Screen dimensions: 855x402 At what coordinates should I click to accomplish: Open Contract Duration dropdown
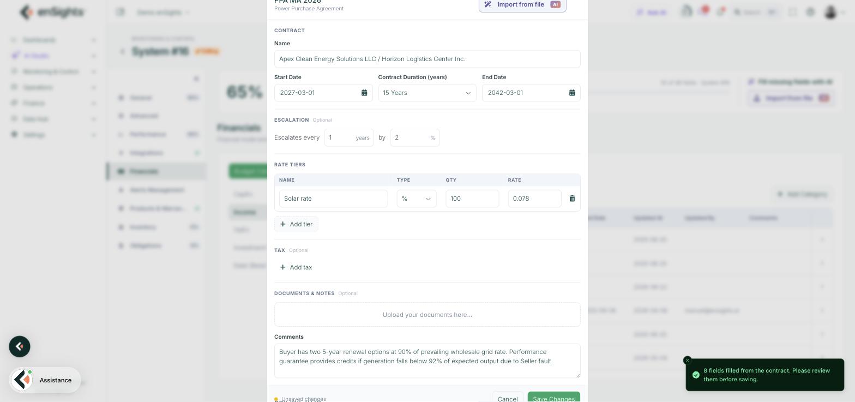(427, 93)
